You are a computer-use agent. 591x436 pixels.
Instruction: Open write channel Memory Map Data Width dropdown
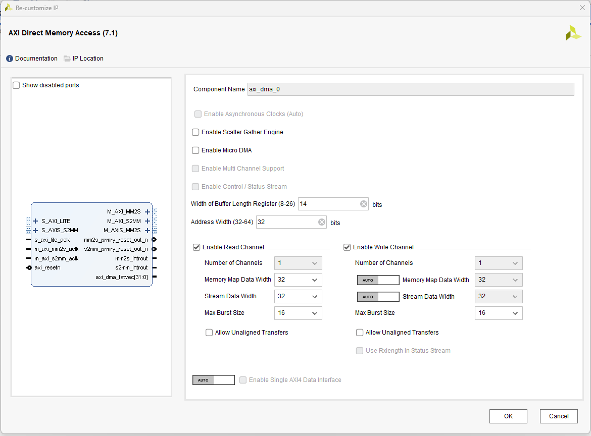coord(498,280)
